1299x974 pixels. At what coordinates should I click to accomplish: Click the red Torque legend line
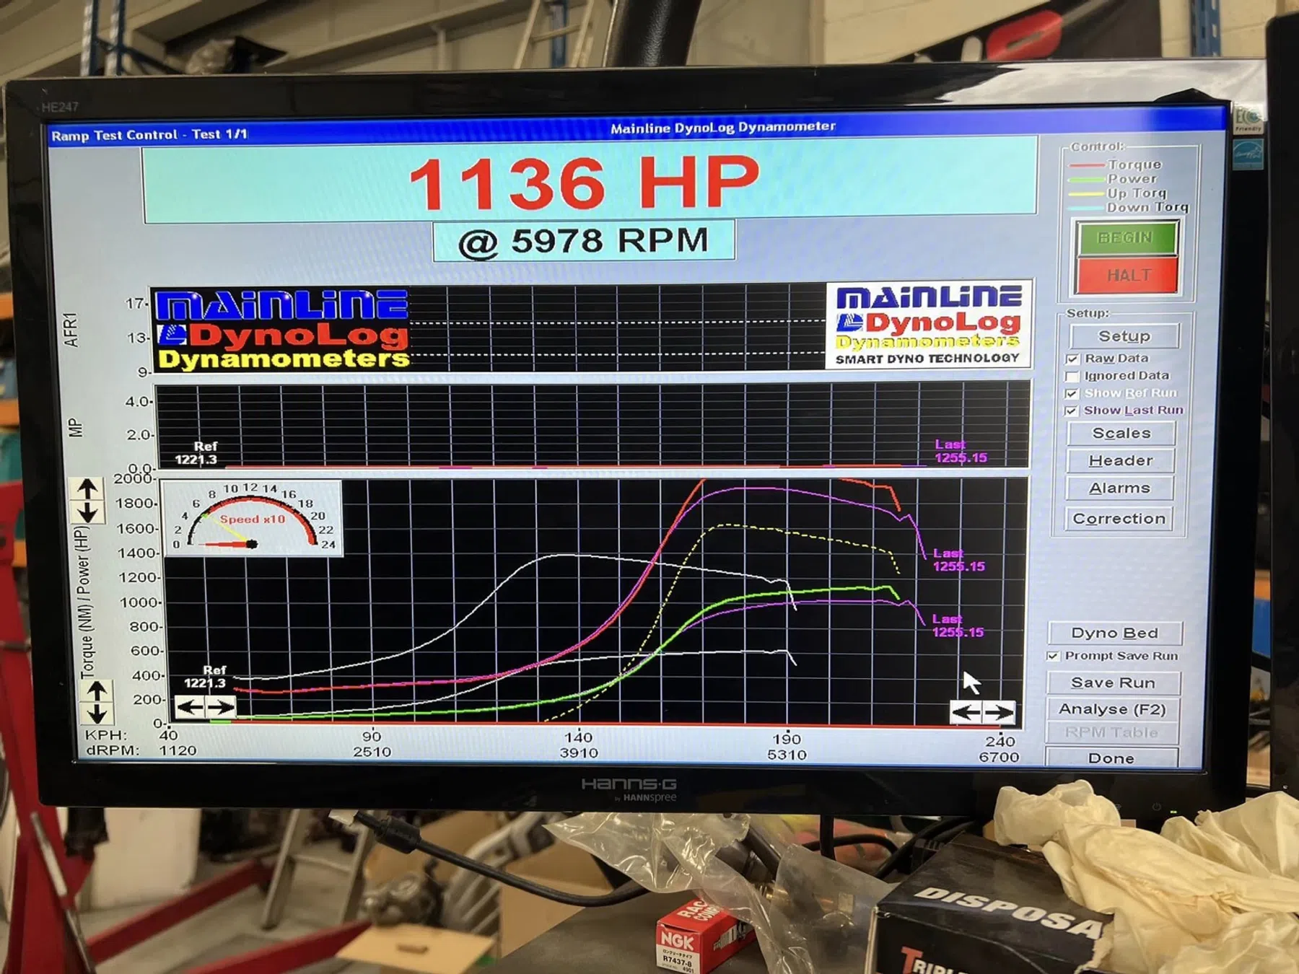point(1086,166)
